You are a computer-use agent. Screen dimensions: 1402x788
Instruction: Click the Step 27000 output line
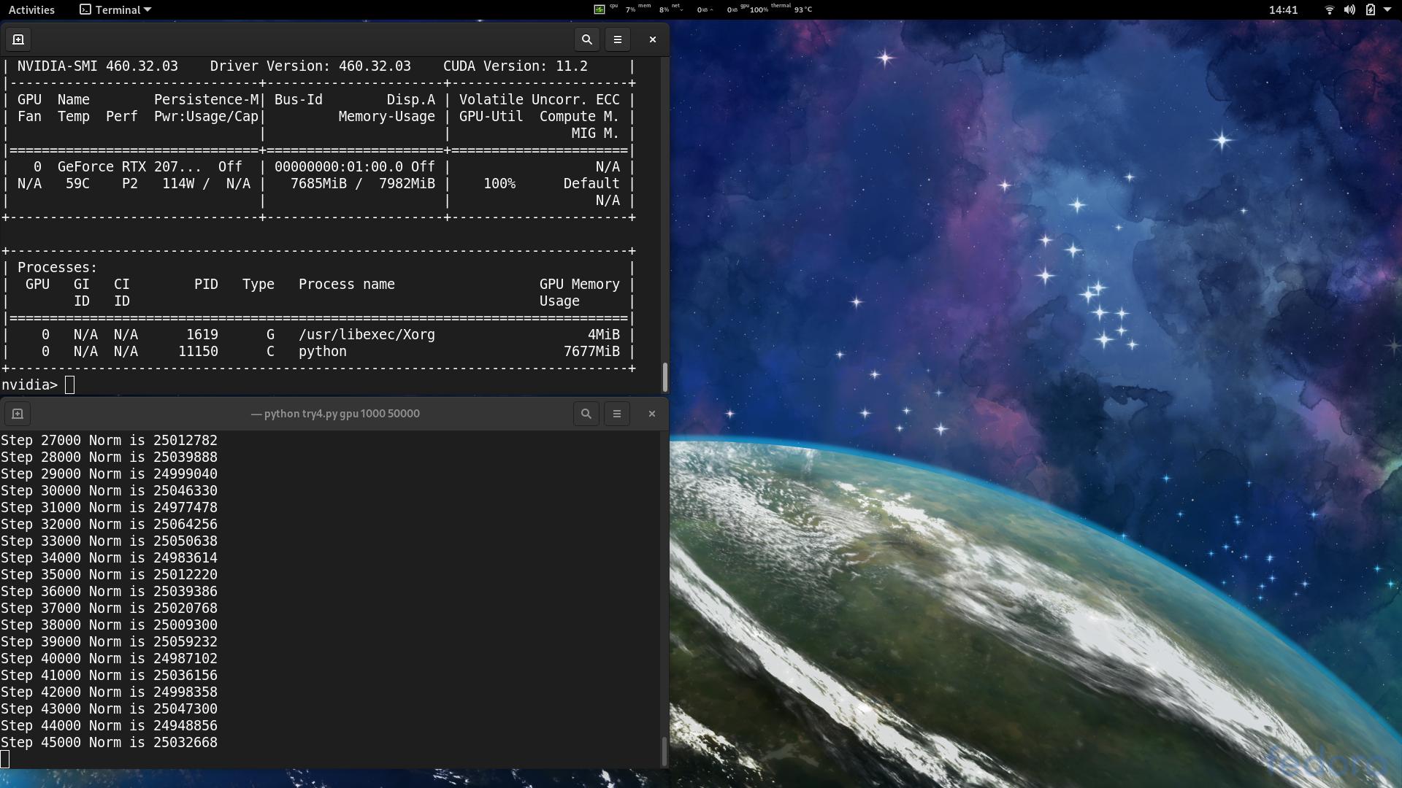coord(109,441)
